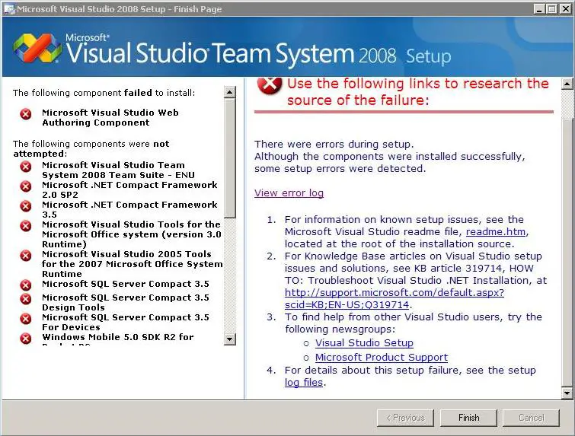
Task: Click the red error icon beside Web Authoring Component
Action: [26, 114]
